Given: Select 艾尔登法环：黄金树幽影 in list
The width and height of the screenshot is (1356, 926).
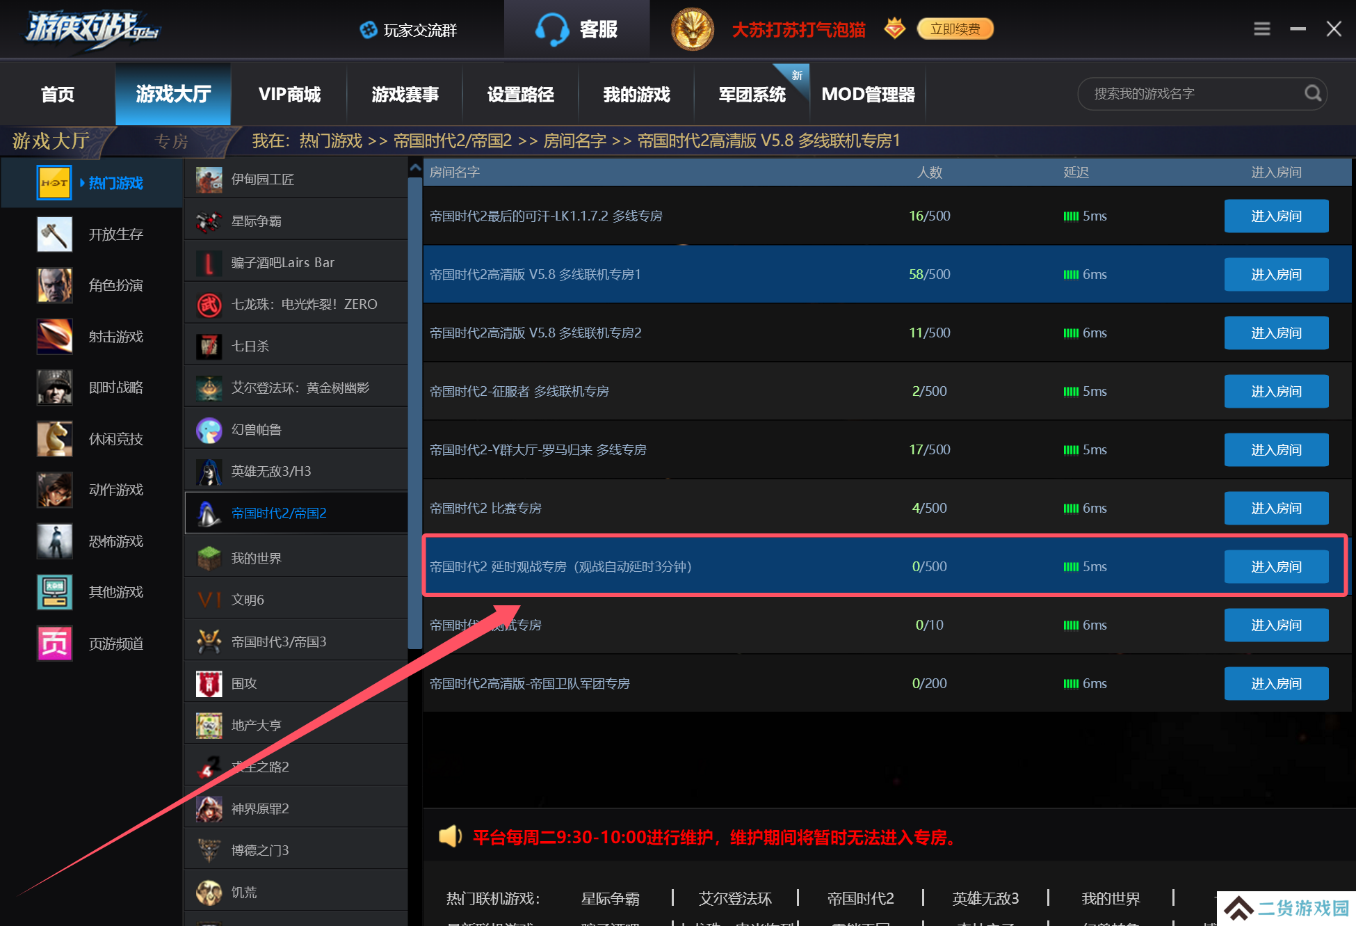Looking at the screenshot, I should pos(296,388).
